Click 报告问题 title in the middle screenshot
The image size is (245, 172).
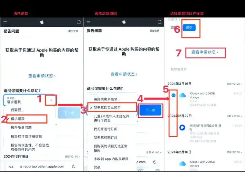coord(94,31)
